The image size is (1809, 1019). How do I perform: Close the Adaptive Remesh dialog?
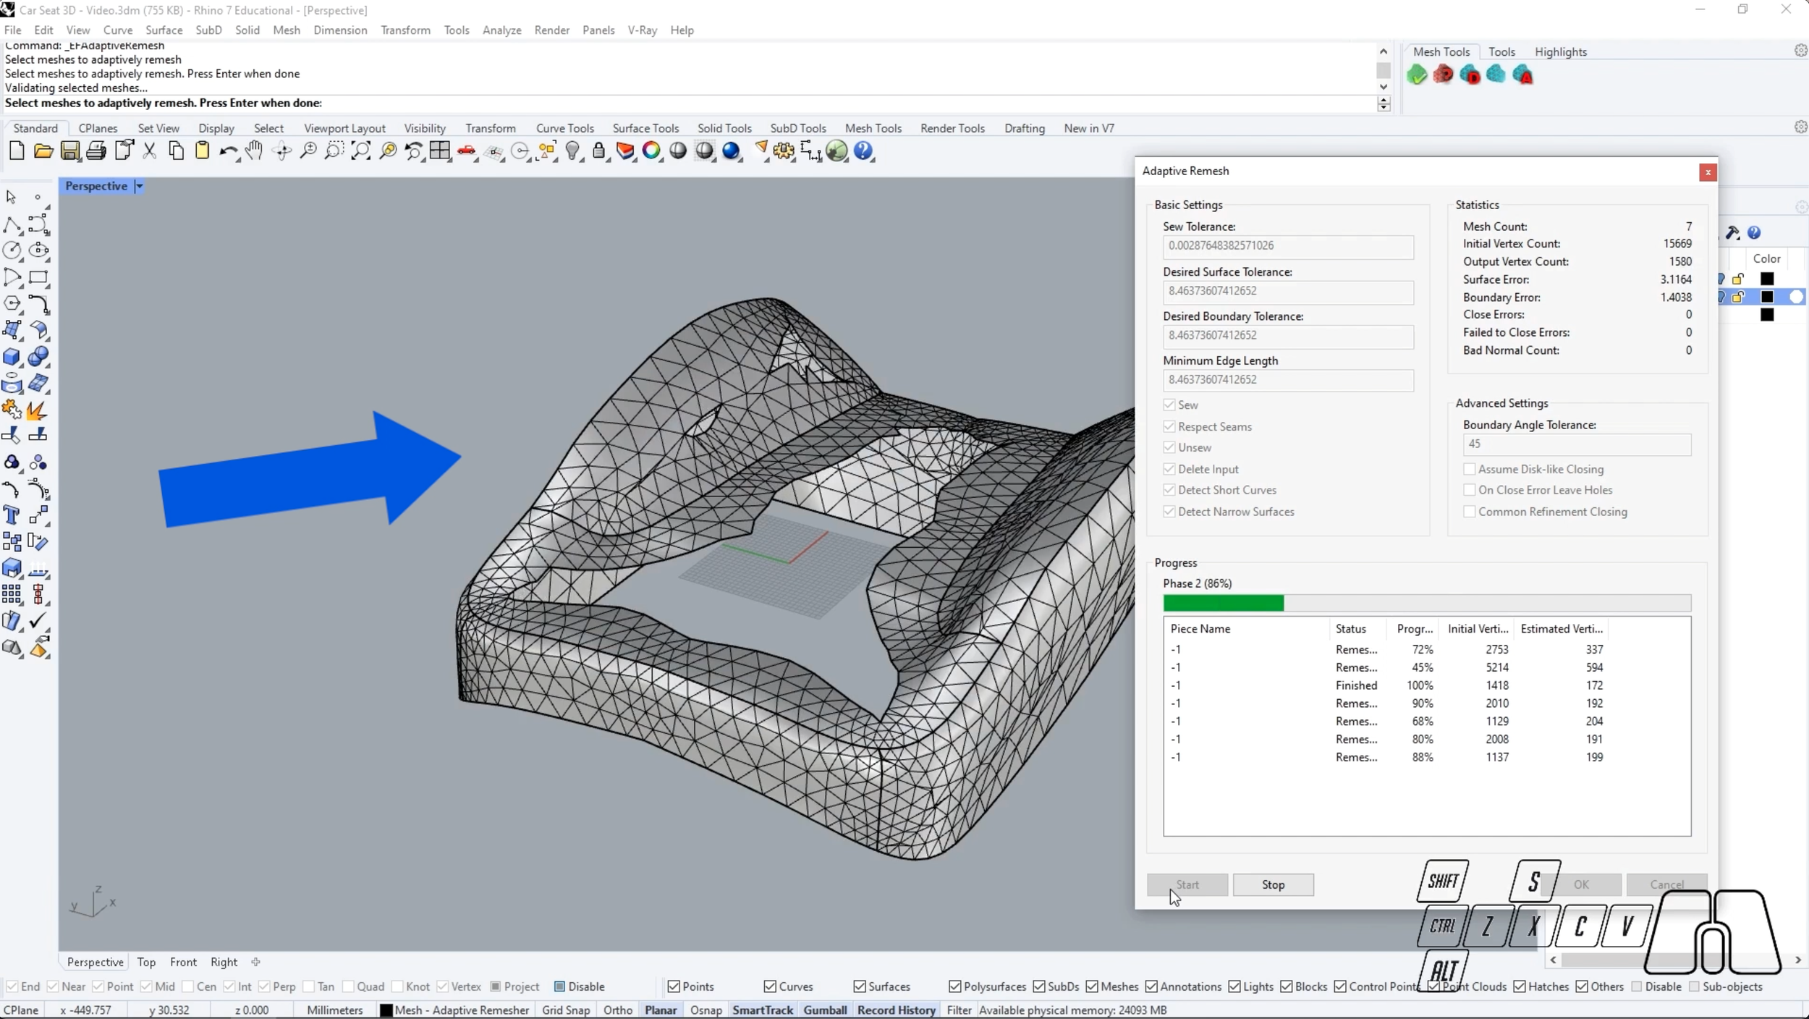(1708, 172)
